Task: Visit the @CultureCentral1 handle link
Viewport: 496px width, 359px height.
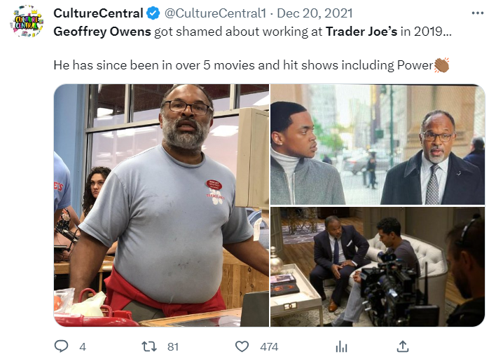Action: 215,13
